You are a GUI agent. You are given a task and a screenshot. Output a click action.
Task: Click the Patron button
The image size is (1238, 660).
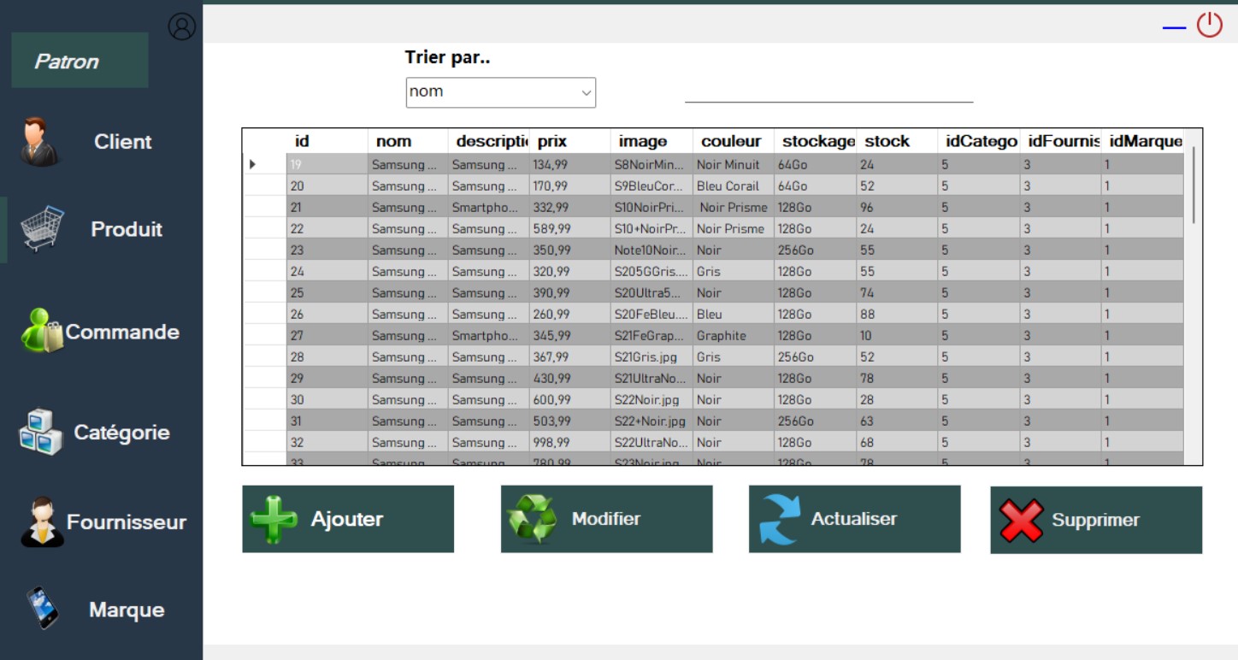pos(80,60)
